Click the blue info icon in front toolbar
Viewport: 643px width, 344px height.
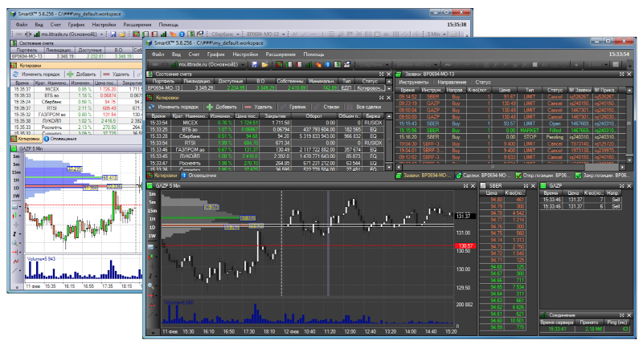(328, 65)
